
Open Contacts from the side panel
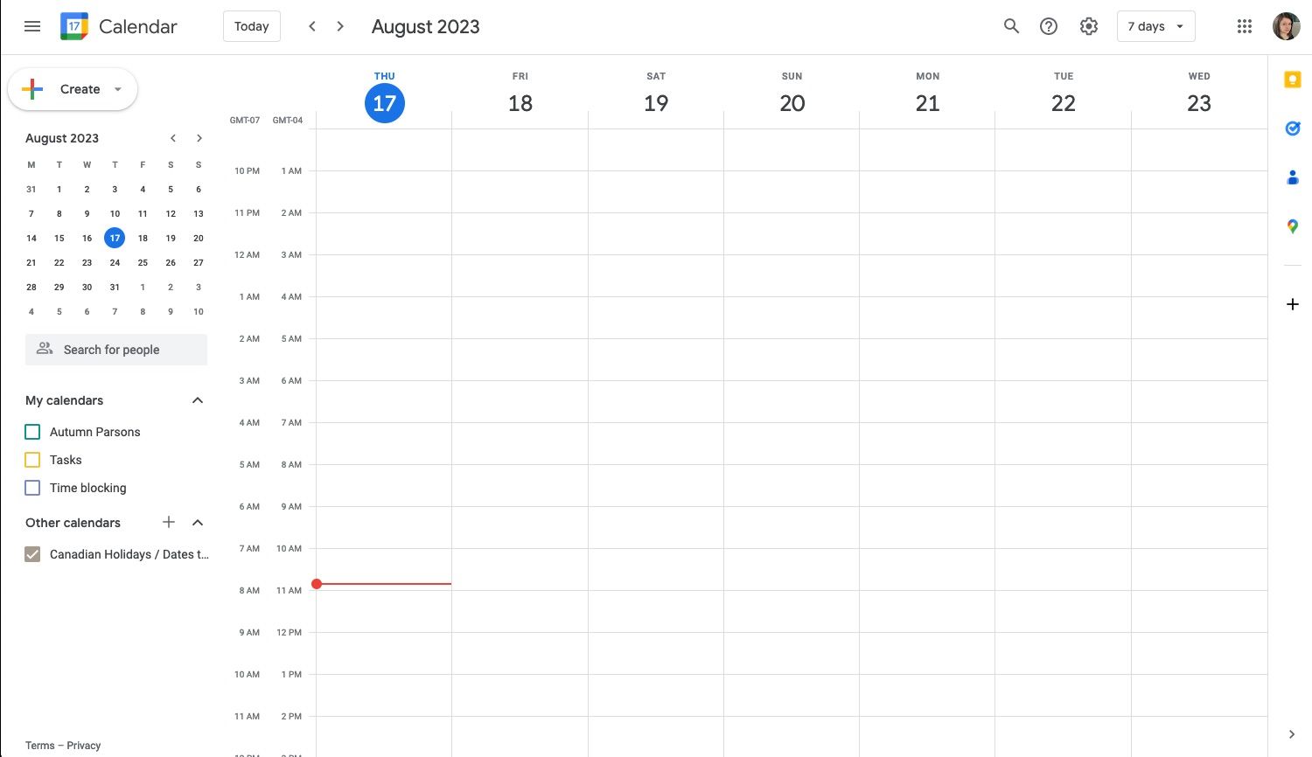coord(1293,177)
